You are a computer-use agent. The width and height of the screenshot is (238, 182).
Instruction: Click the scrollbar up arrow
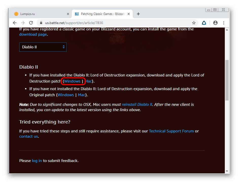click(x=227, y=30)
